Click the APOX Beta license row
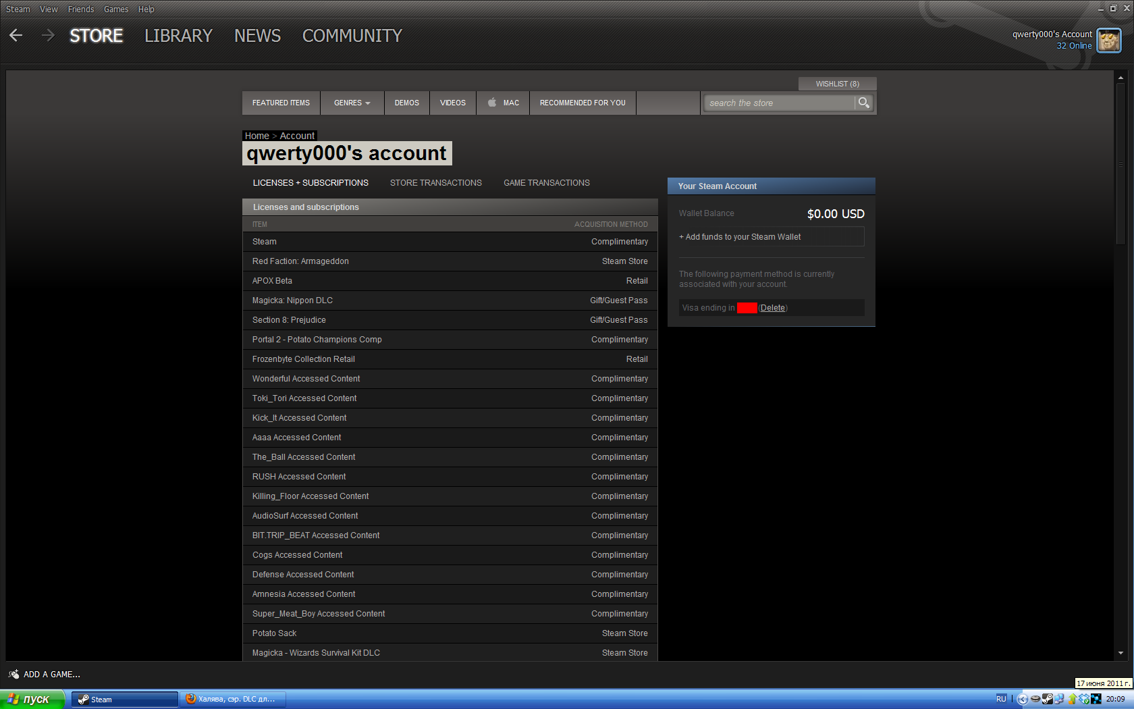 tap(450, 281)
